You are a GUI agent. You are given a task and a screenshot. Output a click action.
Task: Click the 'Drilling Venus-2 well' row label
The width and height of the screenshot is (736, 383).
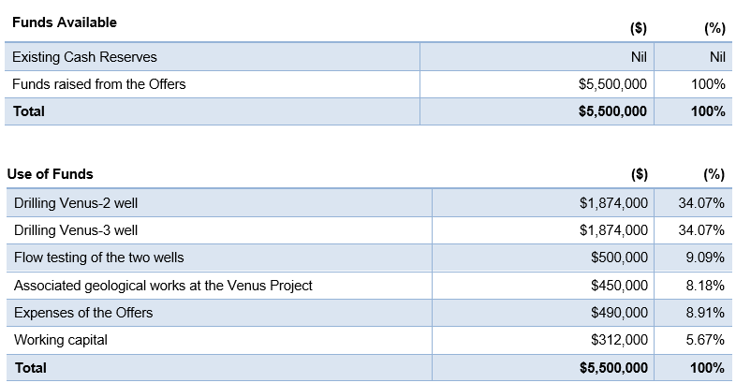pyautogui.click(x=76, y=202)
